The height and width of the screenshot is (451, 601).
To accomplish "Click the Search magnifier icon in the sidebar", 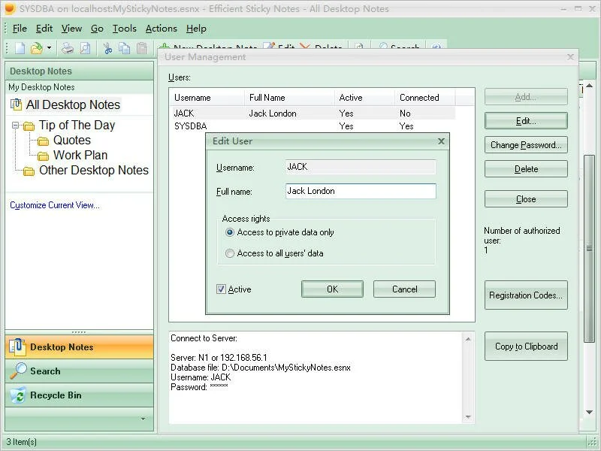I will [17, 371].
